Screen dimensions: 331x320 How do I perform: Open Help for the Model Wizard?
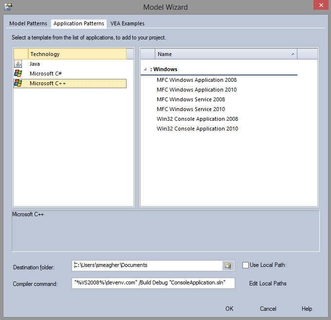(x=307, y=309)
